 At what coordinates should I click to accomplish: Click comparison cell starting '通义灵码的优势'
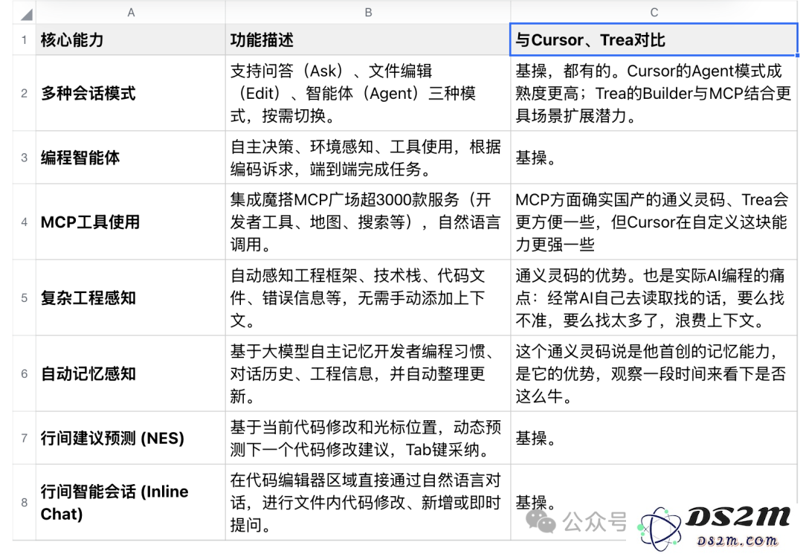(x=654, y=297)
